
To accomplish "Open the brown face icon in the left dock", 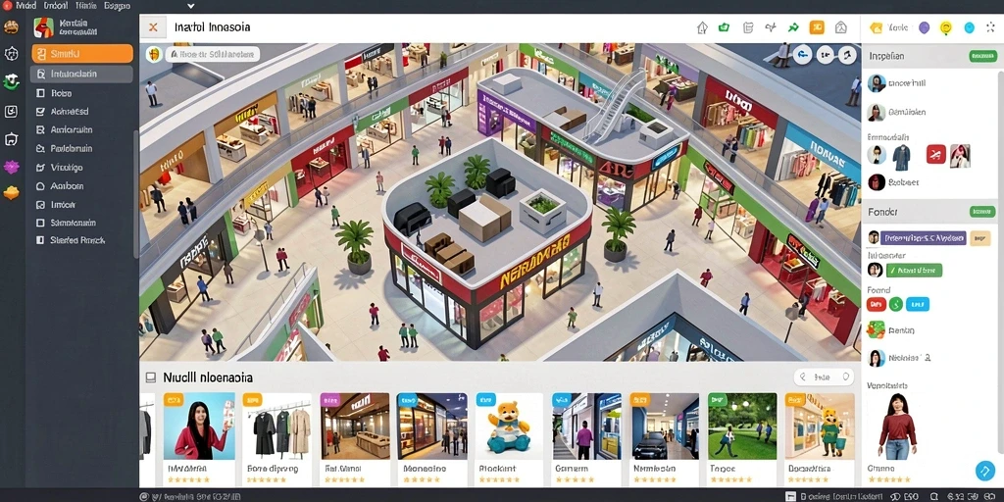I will [11, 27].
